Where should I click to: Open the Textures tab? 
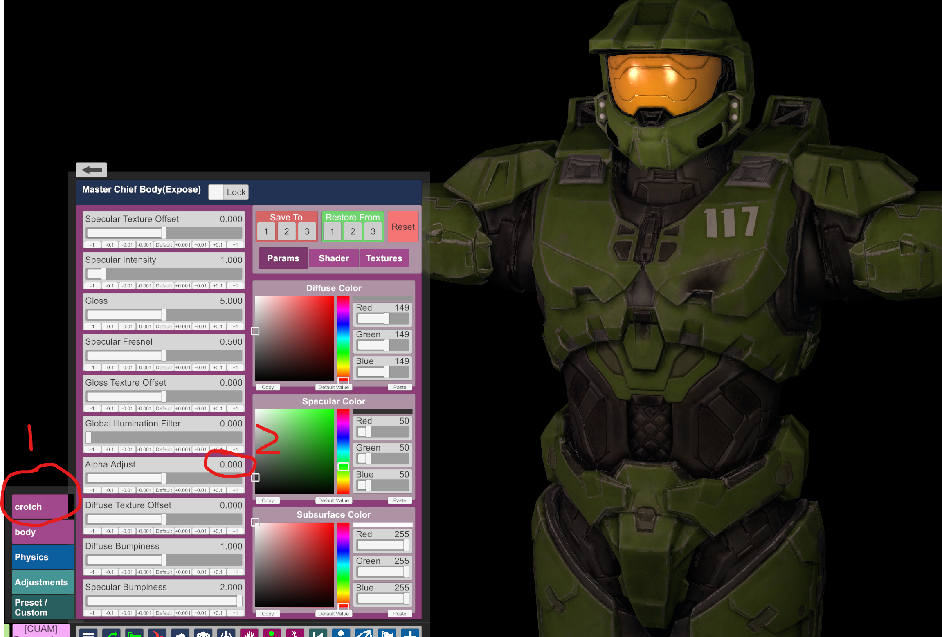(x=384, y=258)
